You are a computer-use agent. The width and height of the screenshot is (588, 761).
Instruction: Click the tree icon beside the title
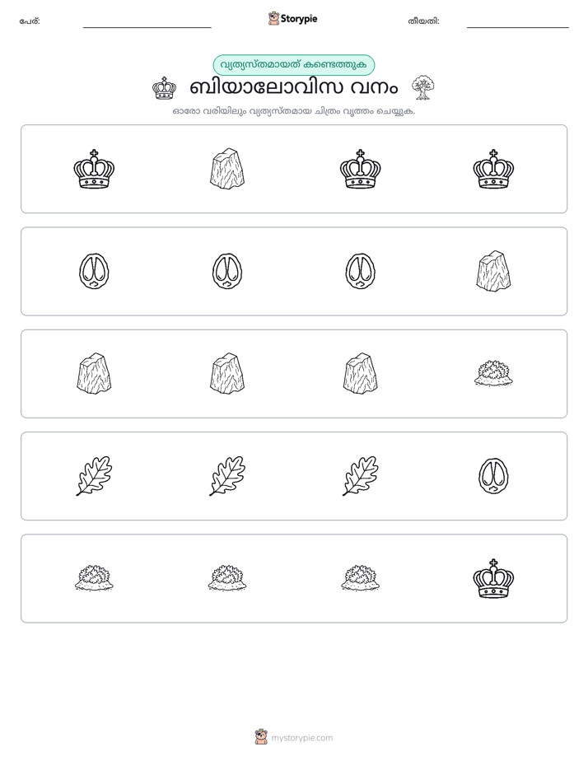coord(423,87)
